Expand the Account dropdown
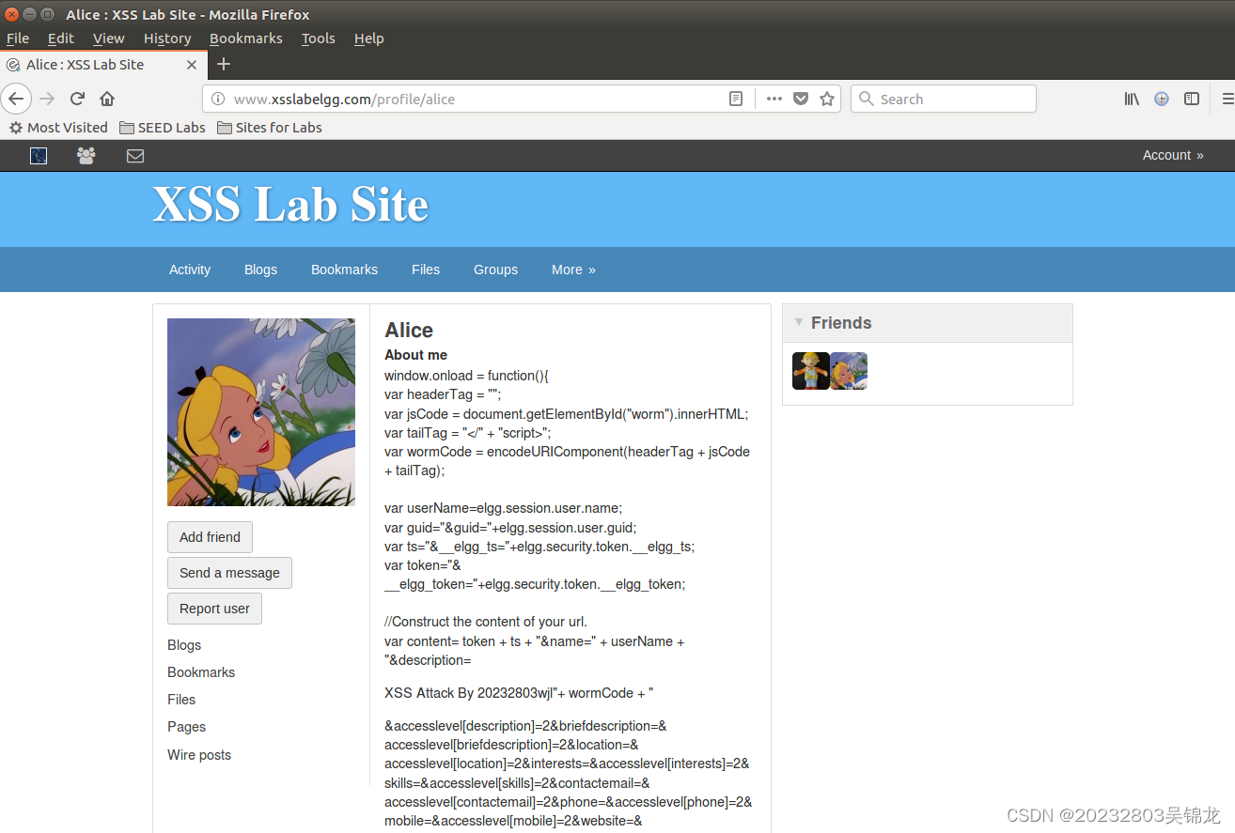 [1173, 155]
